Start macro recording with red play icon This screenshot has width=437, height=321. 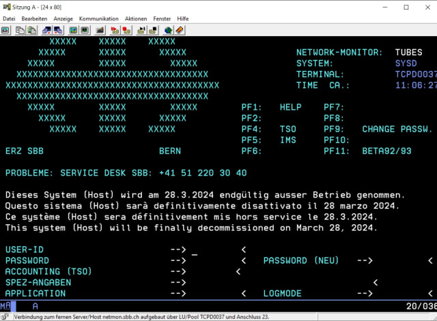pyautogui.click(x=115, y=30)
